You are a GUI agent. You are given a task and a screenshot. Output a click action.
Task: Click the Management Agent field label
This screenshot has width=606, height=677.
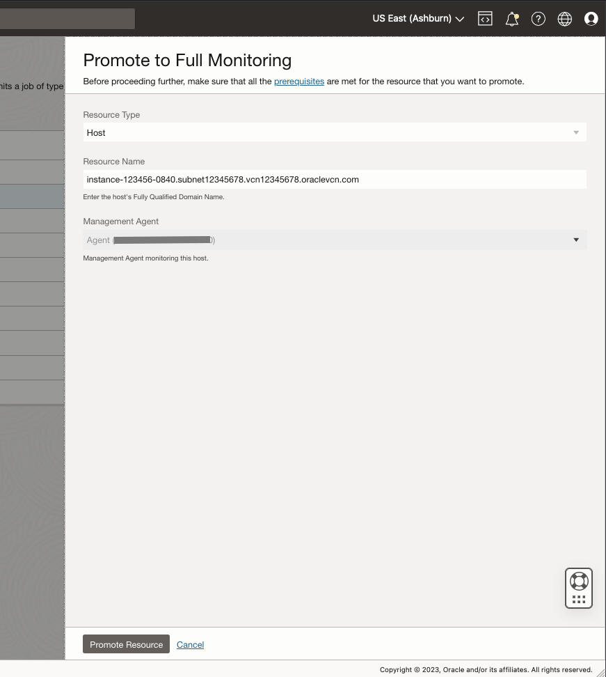click(x=121, y=221)
